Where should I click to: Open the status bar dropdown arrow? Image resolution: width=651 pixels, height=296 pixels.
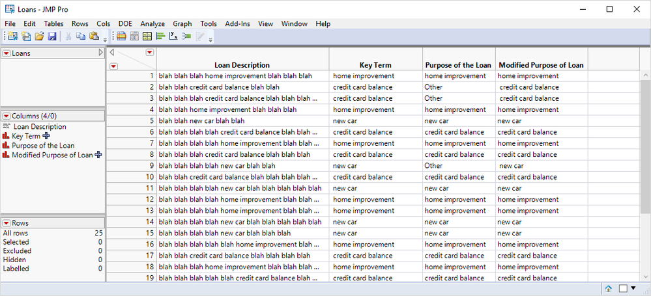click(x=633, y=288)
